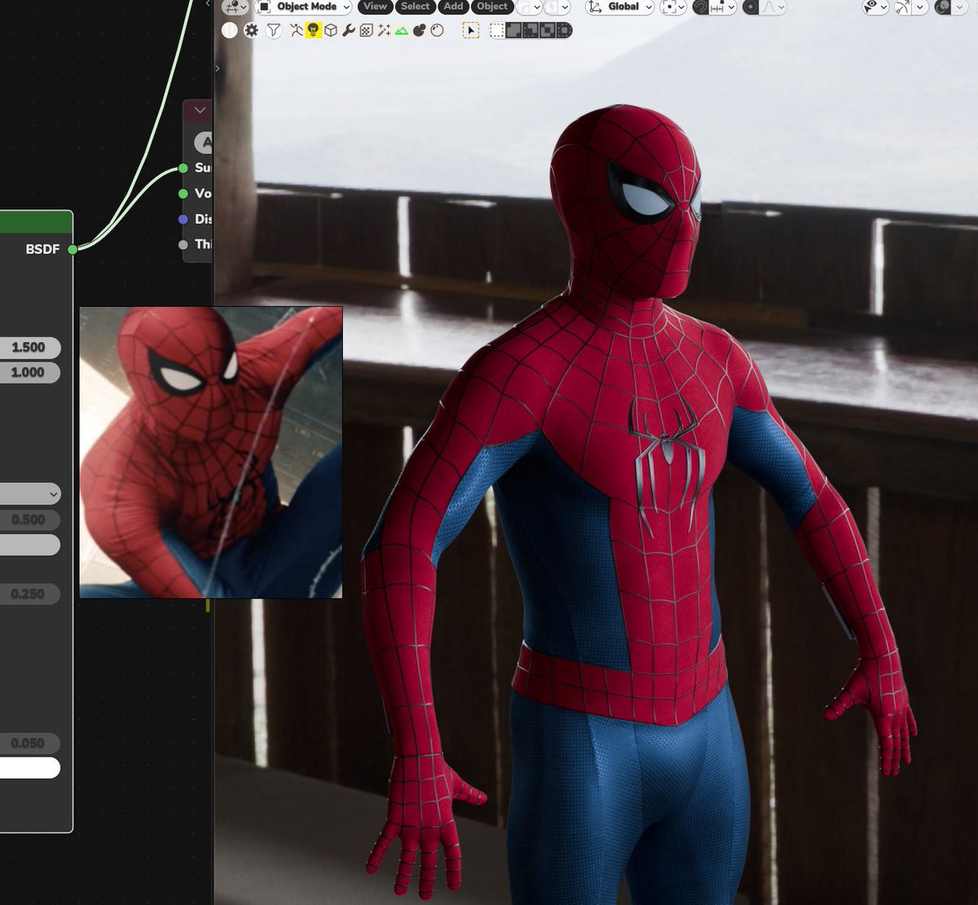Click the 0.500 value field
Screen dimensions: 978x905
pyautogui.click(x=30, y=520)
